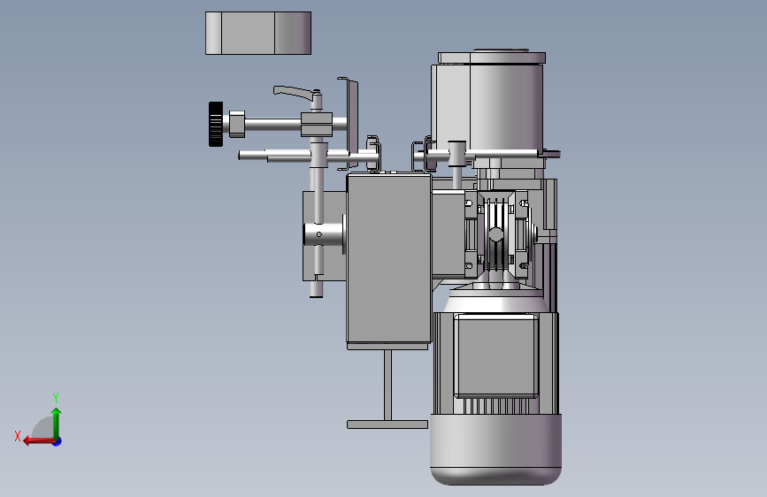This screenshot has height=497, width=767.
Task: Click the Y label on the axis triad
Action: 56,397
